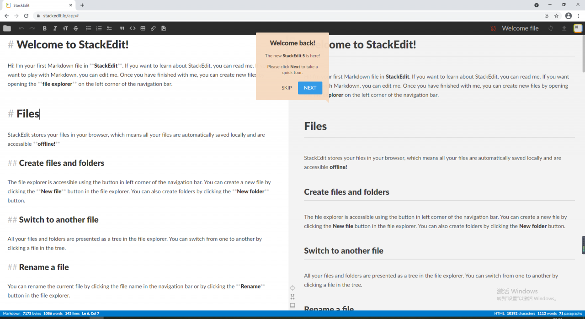Image resolution: width=585 pixels, height=319 pixels.
Task: Click the publish upload icon
Action: [564, 28]
